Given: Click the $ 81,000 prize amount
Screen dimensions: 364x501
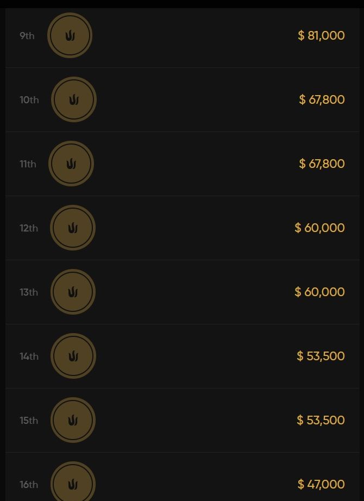Looking at the screenshot, I should [x=321, y=36].
